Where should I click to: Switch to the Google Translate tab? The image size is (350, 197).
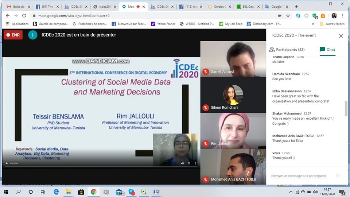pos(277,7)
